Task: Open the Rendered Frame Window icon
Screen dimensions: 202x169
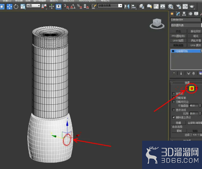Action: click(185, 6)
